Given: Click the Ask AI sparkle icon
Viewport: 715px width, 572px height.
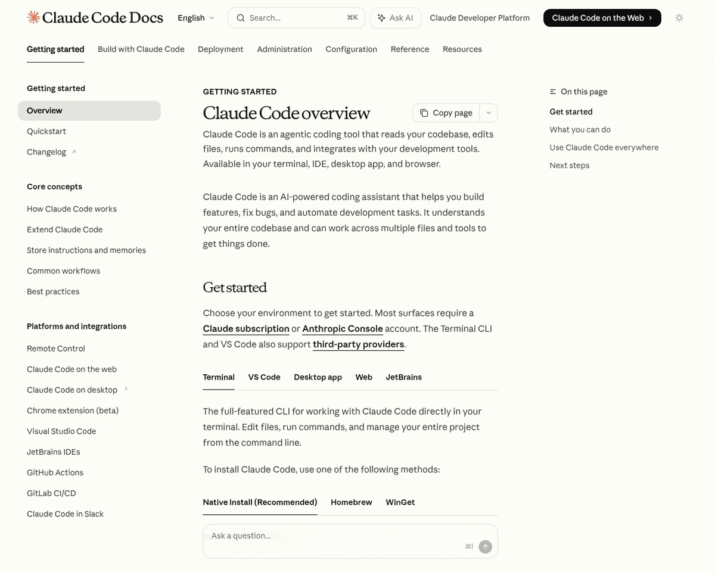Looking at the screenshot, I should point(381,18).
